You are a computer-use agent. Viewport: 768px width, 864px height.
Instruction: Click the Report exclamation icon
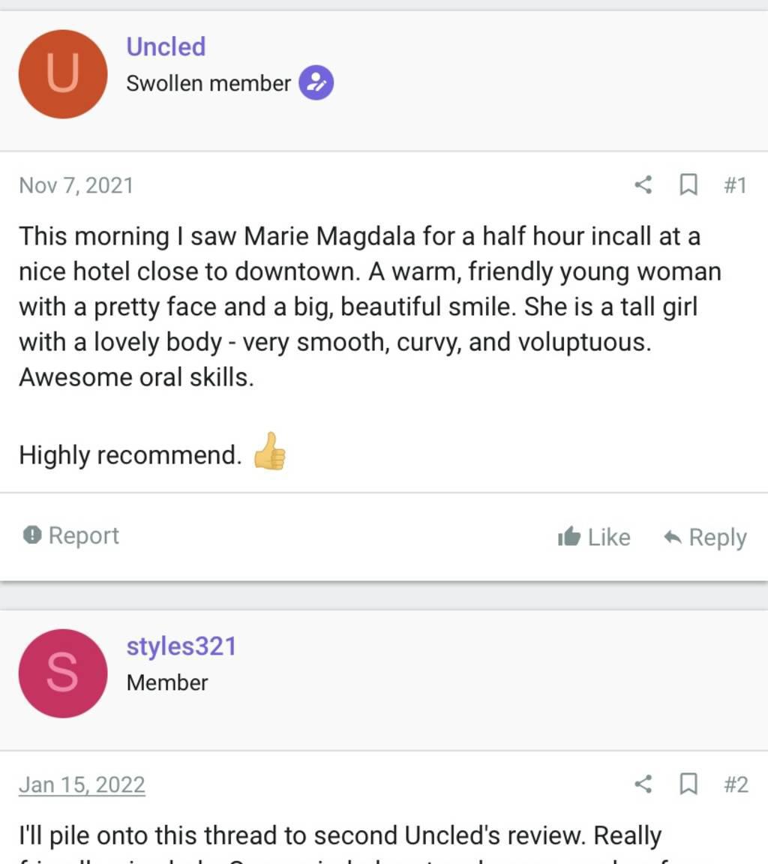[31, 535]
